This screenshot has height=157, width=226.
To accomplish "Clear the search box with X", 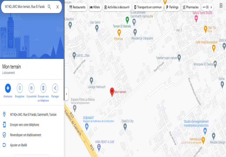I will tap(57, 7).
